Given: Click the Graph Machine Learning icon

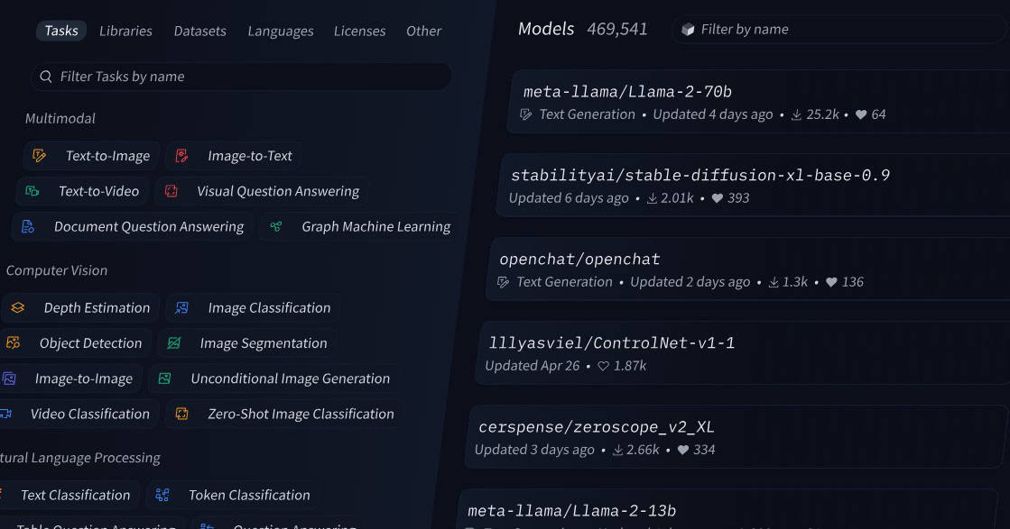Looking at the screenshot, I should 275,226.
